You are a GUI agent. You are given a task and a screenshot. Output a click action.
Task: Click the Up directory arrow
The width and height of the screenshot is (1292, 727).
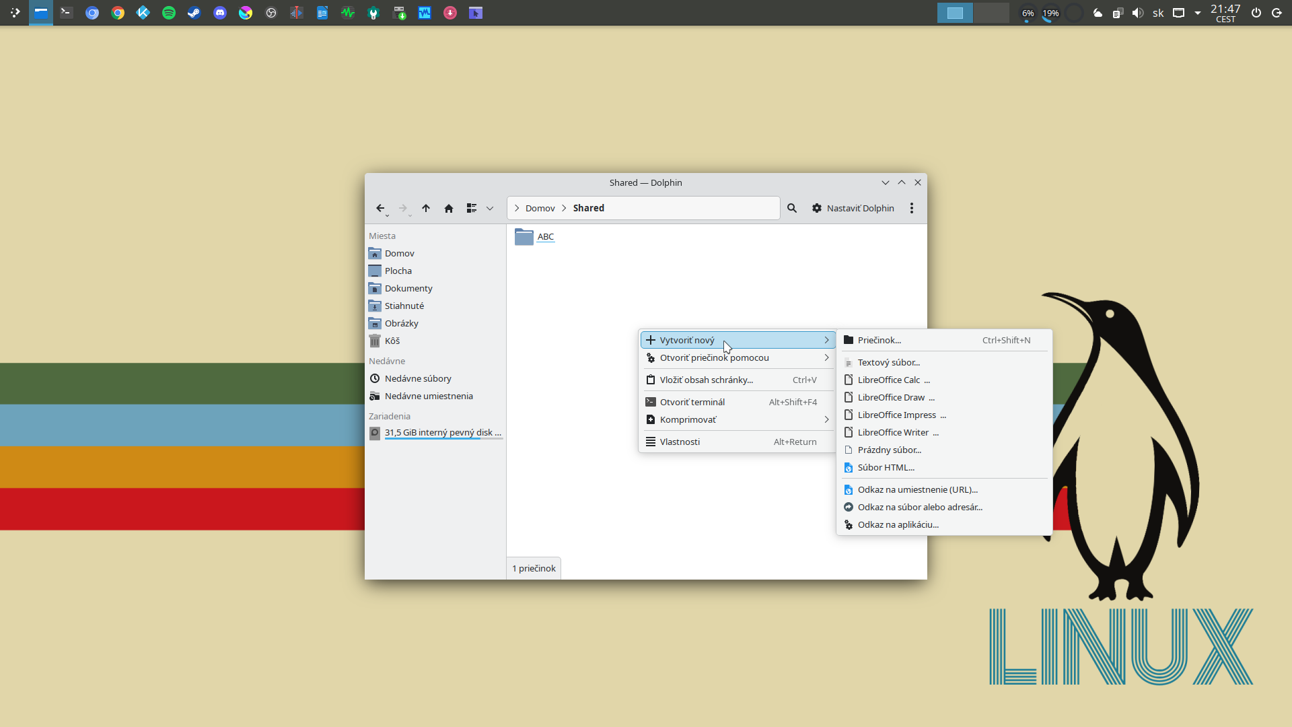[426, 209]
